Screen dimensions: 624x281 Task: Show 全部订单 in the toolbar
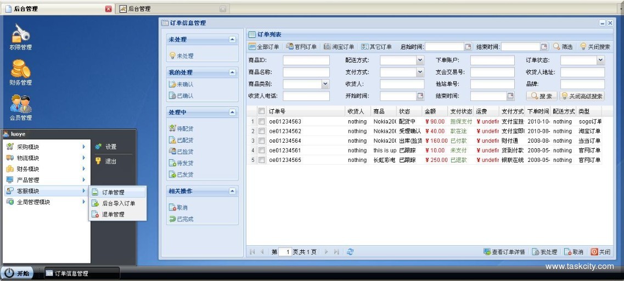264,47
